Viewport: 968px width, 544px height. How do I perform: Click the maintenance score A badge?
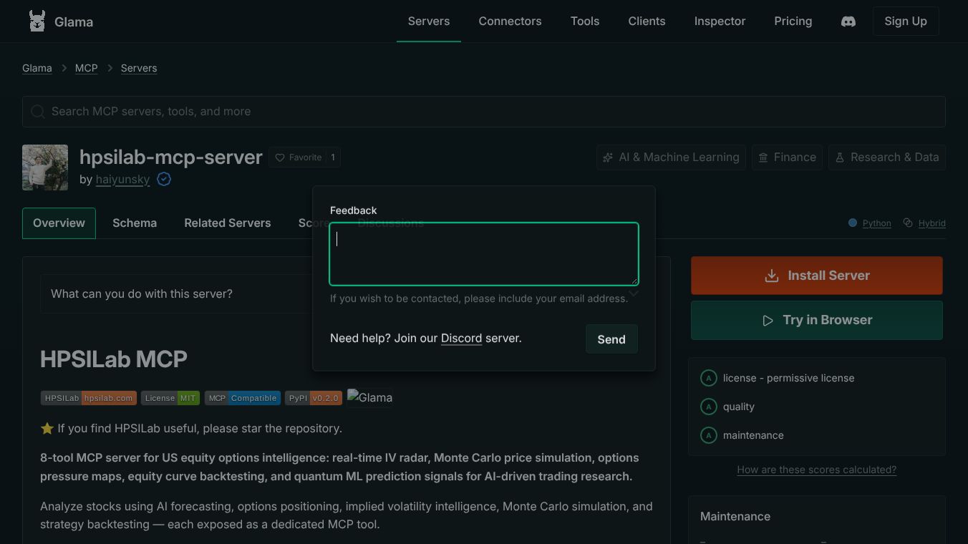coord(709,435)
